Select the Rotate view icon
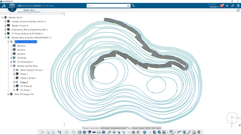The width and height of the screenshot is (241, 135). [119, 132]
